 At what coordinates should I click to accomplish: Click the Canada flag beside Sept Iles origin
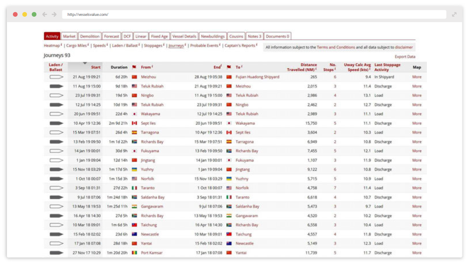(134, 123)
